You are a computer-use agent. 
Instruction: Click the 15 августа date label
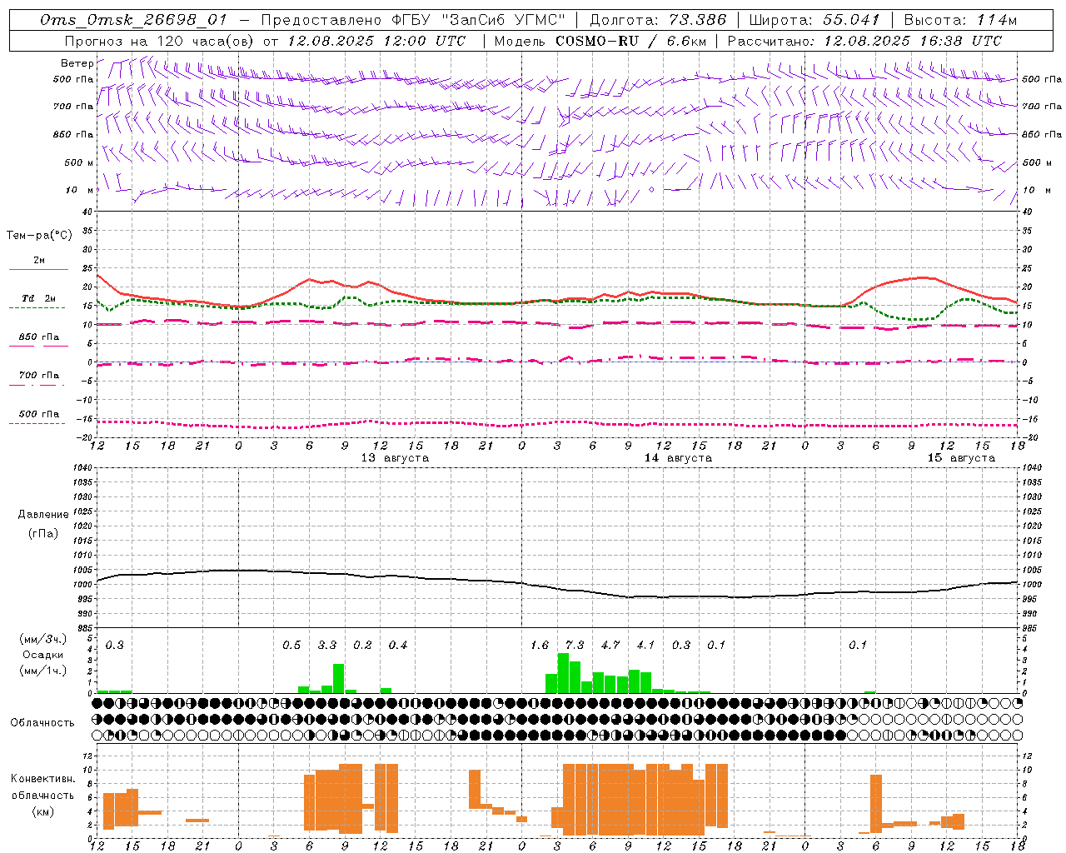click(x=961, y=457)
